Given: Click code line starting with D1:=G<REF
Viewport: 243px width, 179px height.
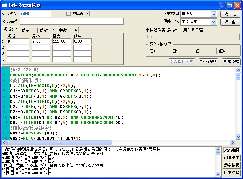Looking at the screenshot, I should click(x=51, y=96).
